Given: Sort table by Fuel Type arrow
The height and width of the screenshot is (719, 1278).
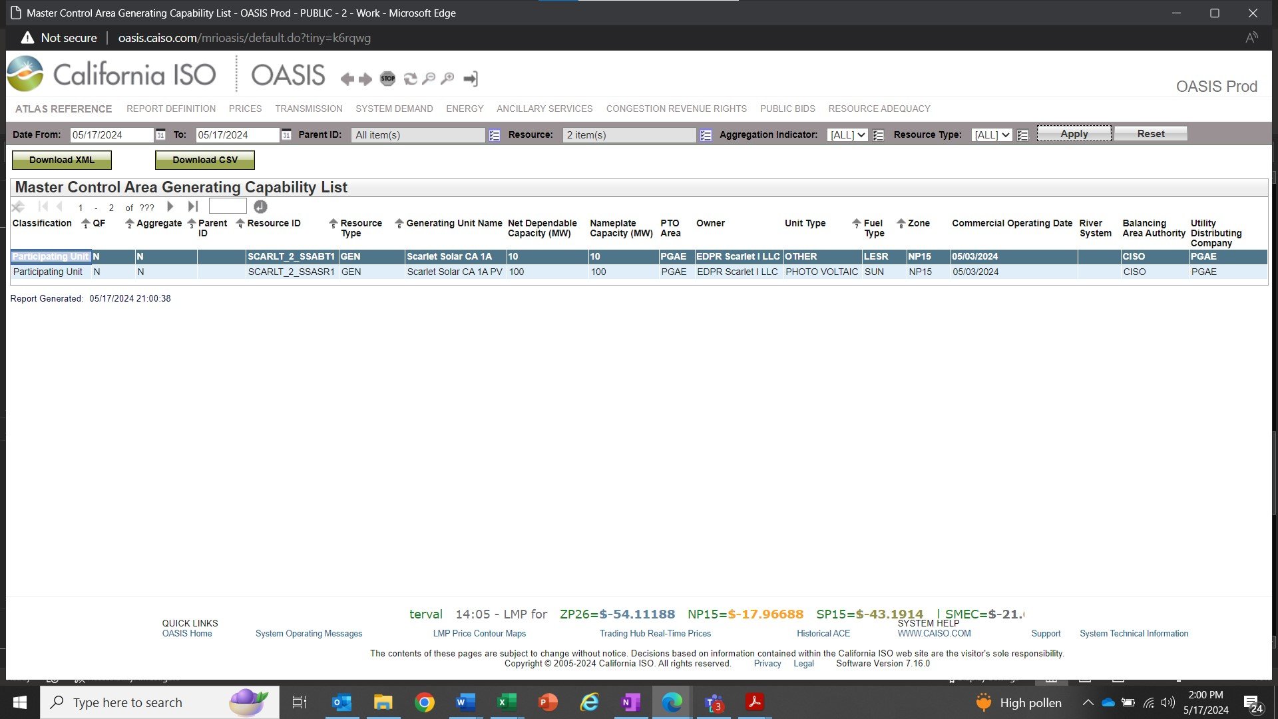Looking at the screenshot, I should point(857,224).
